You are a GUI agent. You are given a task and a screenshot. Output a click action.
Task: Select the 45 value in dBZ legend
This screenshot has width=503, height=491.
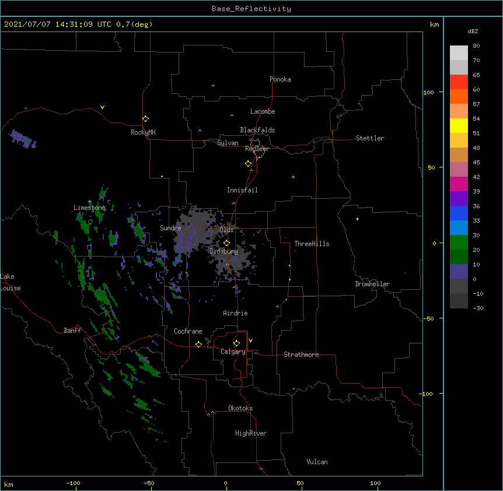click(x=476, y=163)
